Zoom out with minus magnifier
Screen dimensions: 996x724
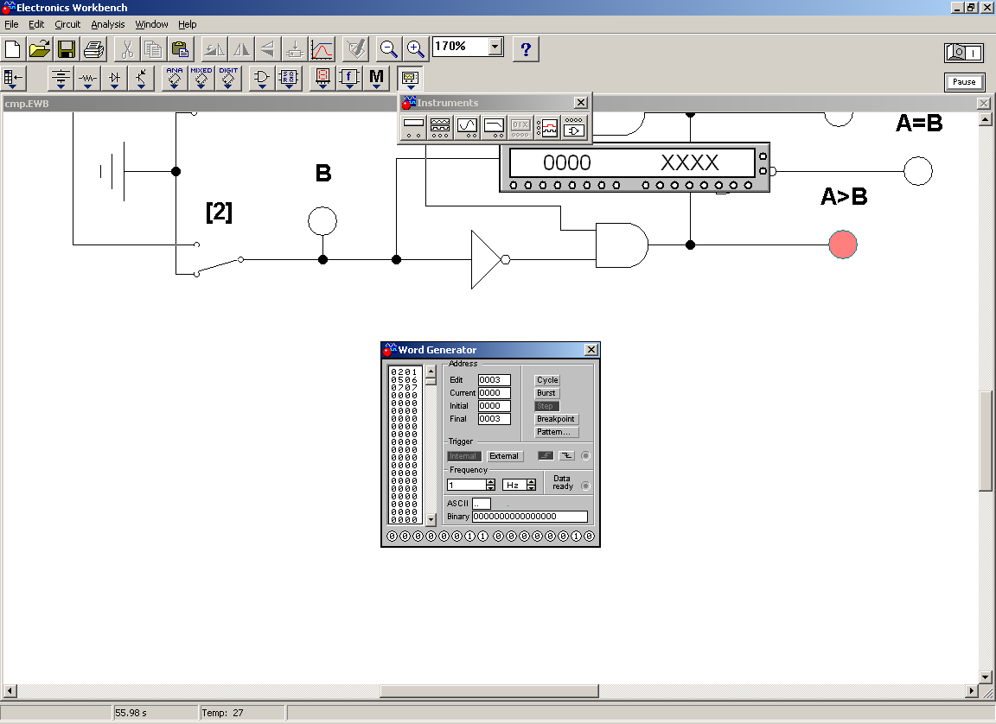pos(388,49)
